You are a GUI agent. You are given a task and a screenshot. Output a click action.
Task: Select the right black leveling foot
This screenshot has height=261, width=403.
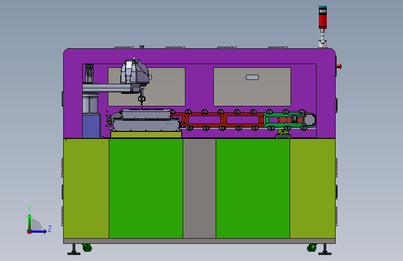325,249
